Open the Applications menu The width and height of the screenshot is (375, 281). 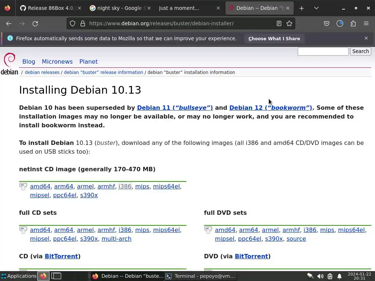(x=19, y=276)
